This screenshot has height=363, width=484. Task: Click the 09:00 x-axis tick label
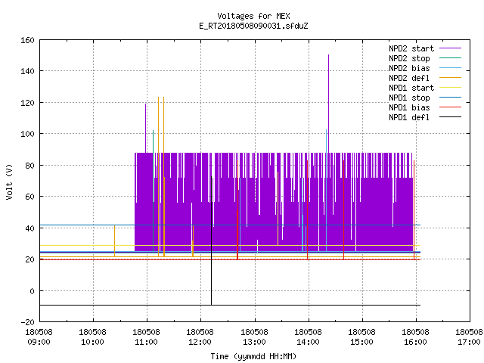point(39,342)
